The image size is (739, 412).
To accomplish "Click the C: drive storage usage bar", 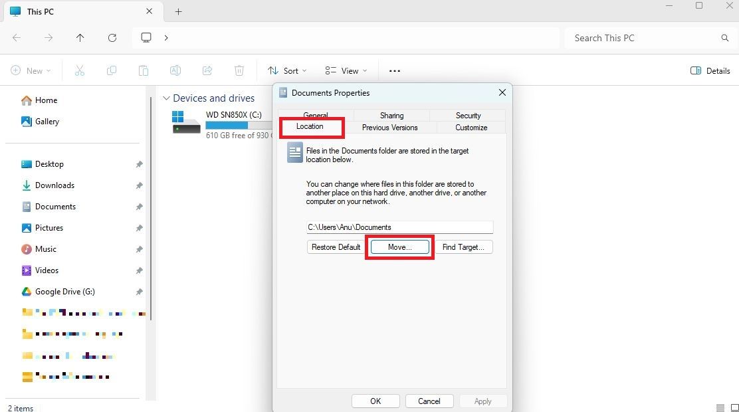I will pyautogui.click(x=239, y=125).
